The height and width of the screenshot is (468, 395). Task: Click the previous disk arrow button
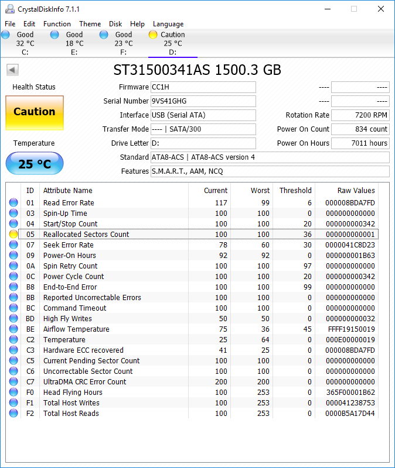pos(12,70)
